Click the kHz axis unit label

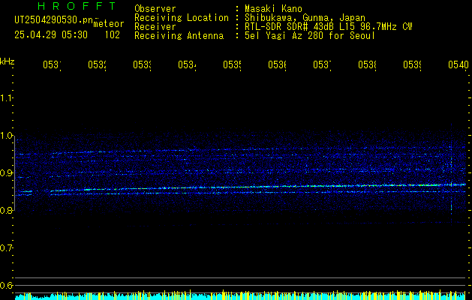[x=7, y=61]
